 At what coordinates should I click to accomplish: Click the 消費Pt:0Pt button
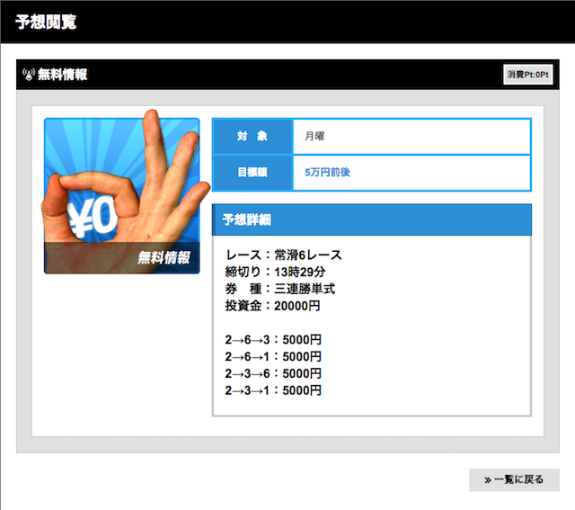527,75
